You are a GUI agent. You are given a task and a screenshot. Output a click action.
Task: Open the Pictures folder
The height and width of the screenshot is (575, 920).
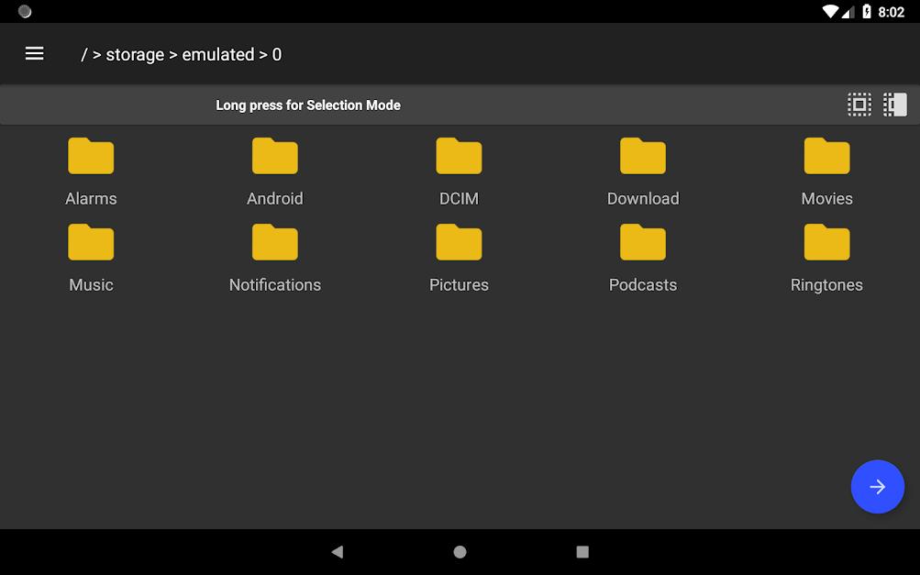(x=459, y=259)
